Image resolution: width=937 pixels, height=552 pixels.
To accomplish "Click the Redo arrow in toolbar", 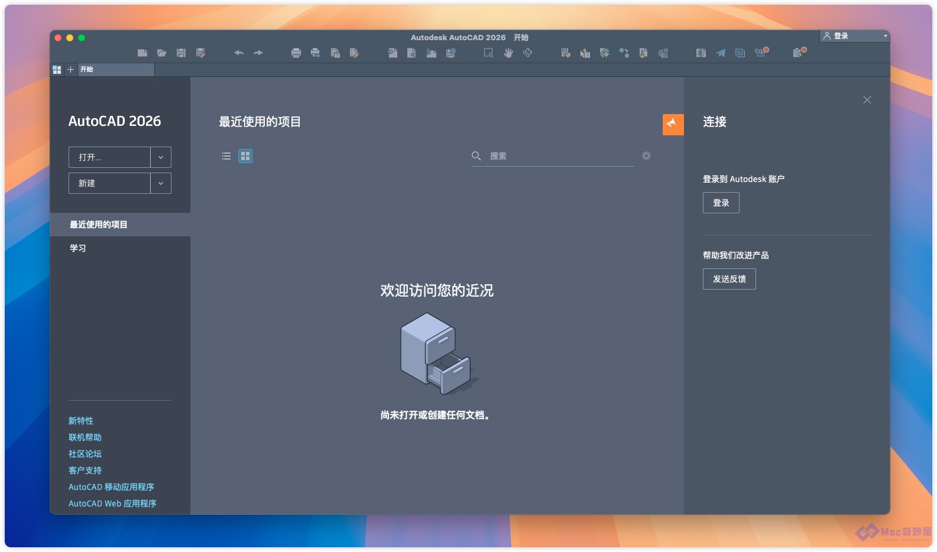I will (x=258, y=53).
